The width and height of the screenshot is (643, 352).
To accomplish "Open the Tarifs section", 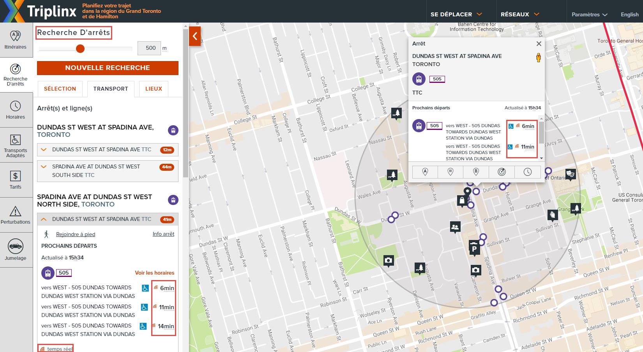I will tap(16, 180).
